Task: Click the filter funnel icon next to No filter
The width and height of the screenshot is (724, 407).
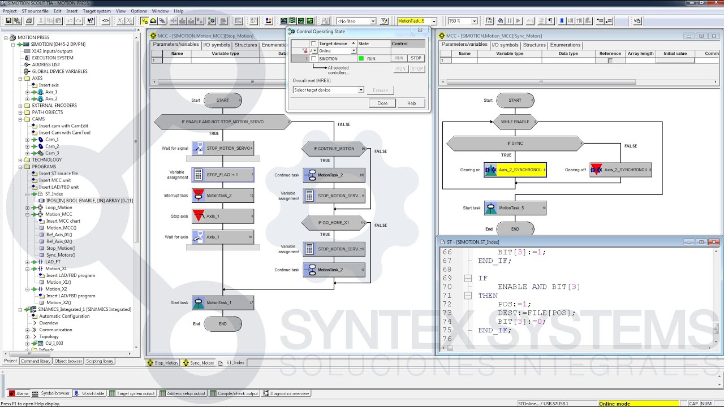Action: click(x=384, y=21)
